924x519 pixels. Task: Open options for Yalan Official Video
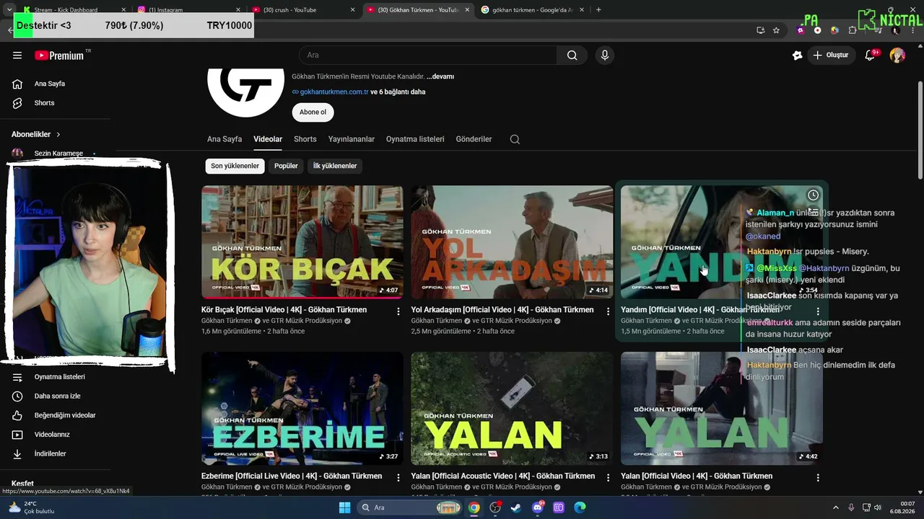point(818,478)
